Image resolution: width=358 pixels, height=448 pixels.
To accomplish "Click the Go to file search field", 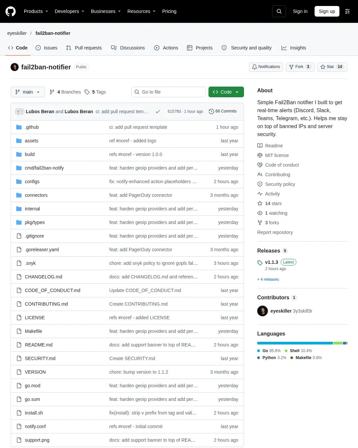I will [168, 92].
